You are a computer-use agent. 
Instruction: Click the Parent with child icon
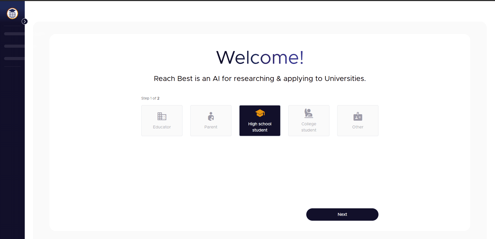coord(211,116)
